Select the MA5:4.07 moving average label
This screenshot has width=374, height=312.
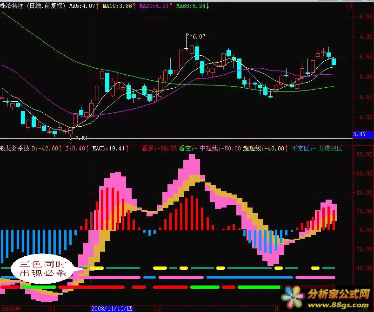[x=82, y=6]
